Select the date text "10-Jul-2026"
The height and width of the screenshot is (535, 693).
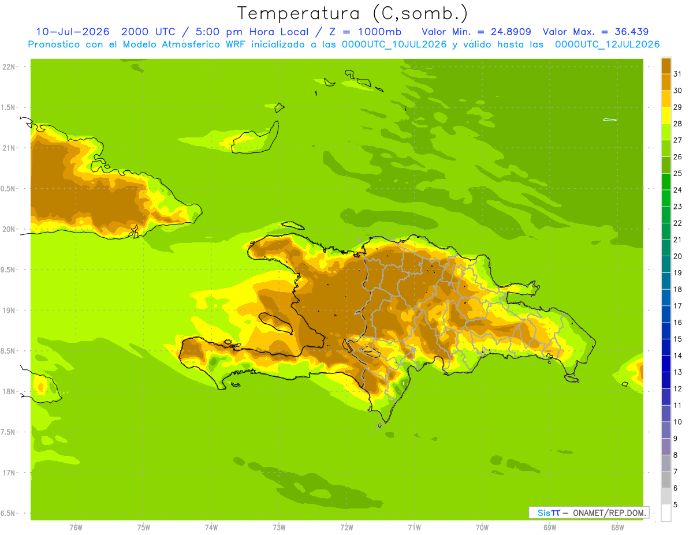pos(72,31)
